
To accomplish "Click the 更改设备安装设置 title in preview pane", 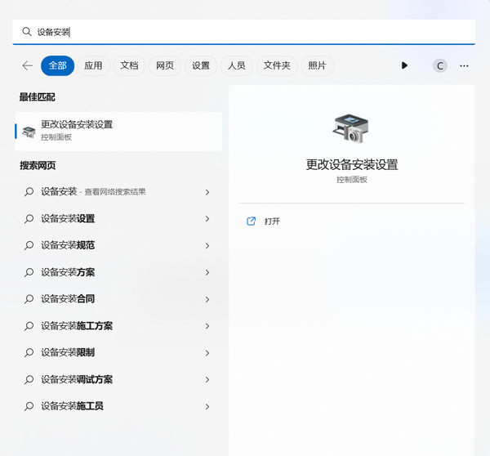I will click(352, 165).
